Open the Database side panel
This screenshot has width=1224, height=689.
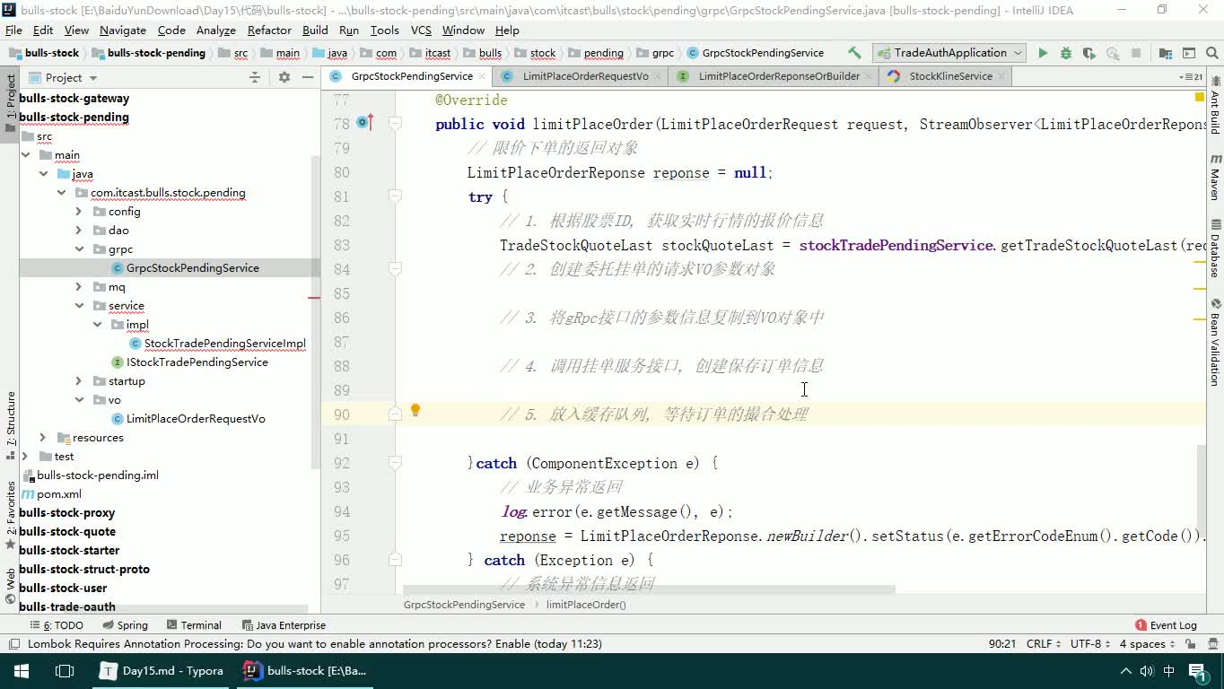coord(1215,249)
